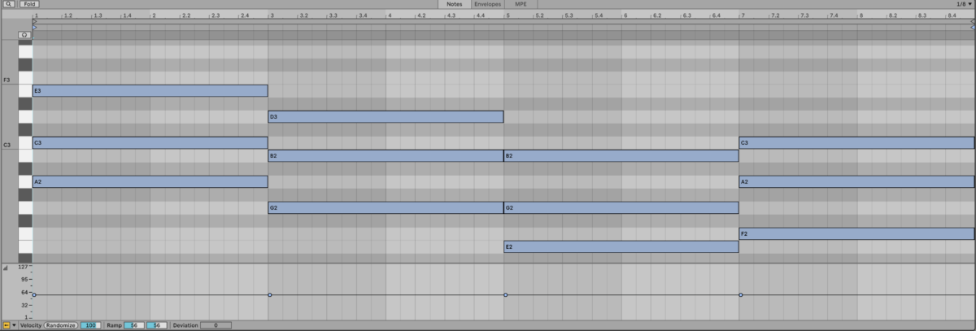Viewport: 976px width, 331px height.
Task: Click the blue clip end marker
Action: pyautogui.click(x=973, y=28)
